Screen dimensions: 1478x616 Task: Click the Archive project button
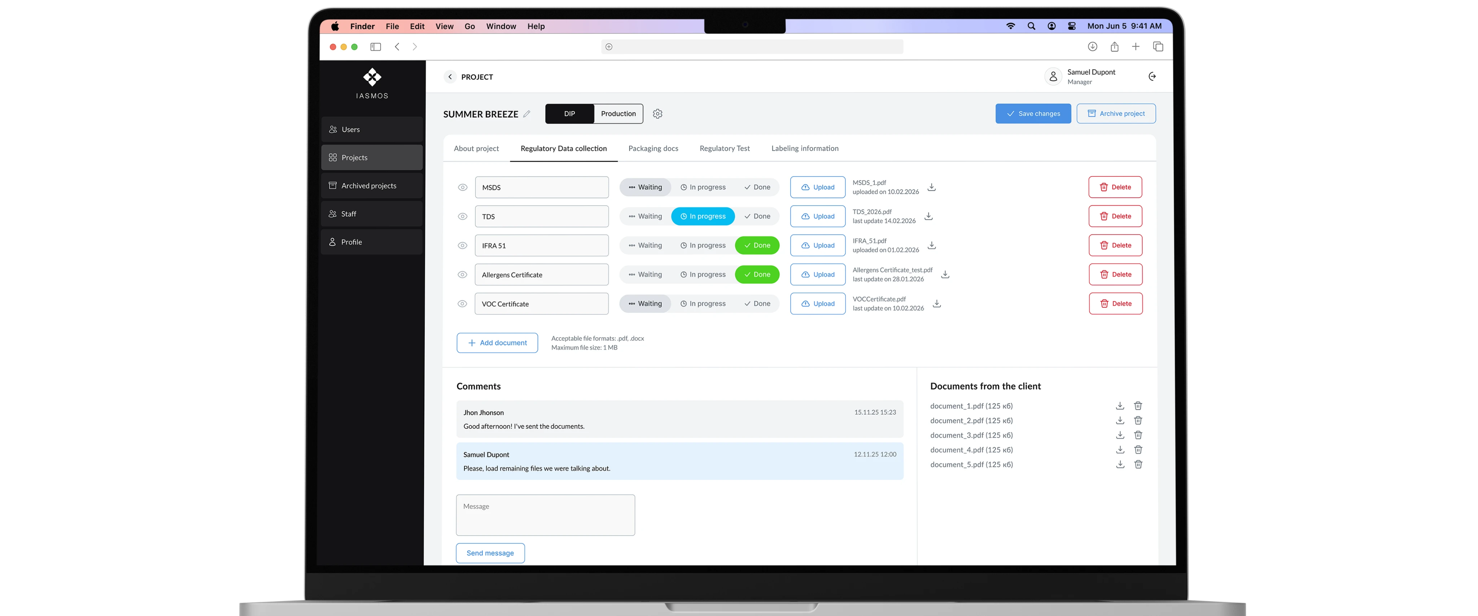[1116, 114]
